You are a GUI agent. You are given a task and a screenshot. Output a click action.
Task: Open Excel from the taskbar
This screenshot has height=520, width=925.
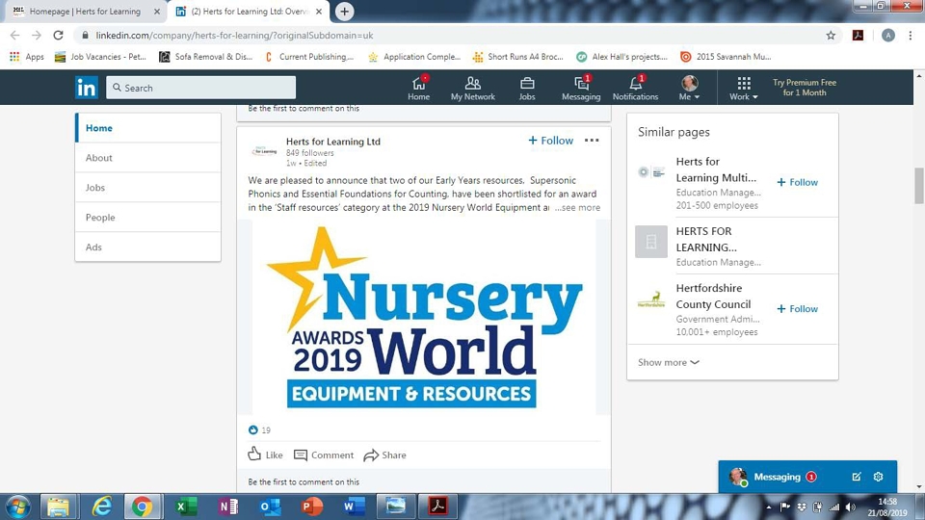(185, 507)
